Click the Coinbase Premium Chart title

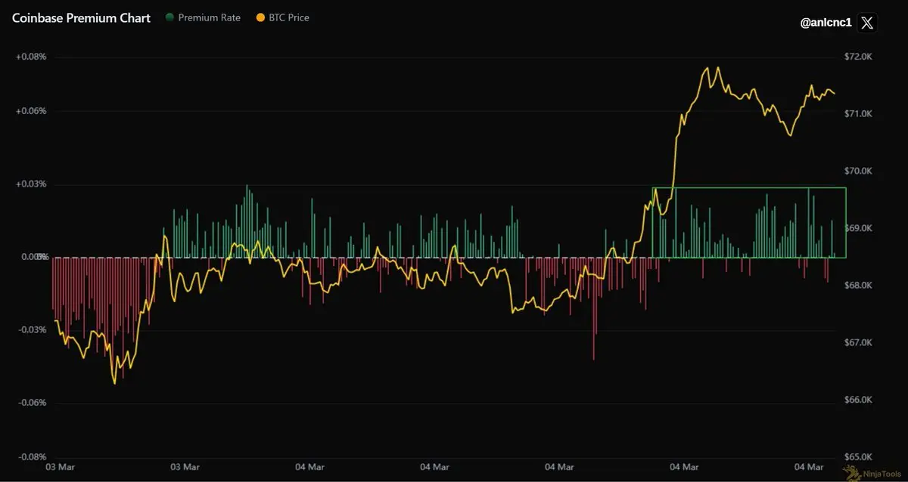(81, 17)
